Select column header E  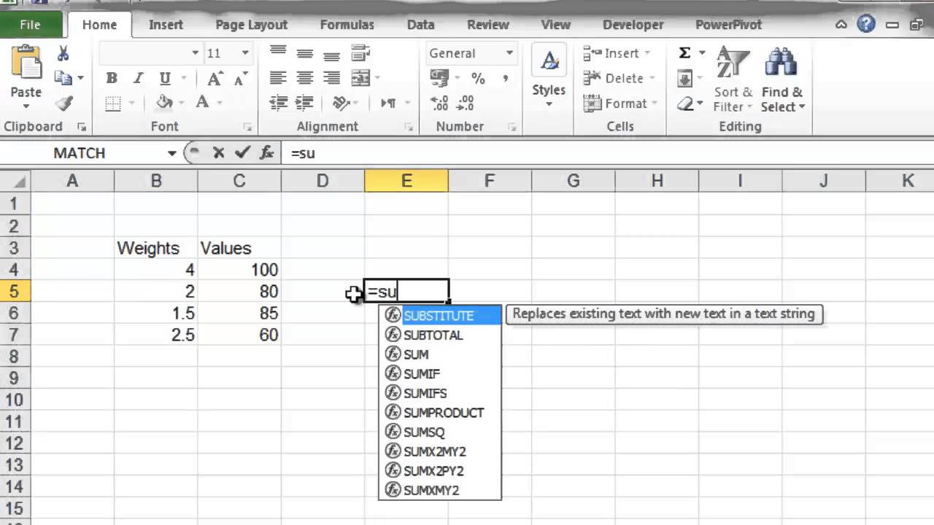pos(406,181)
